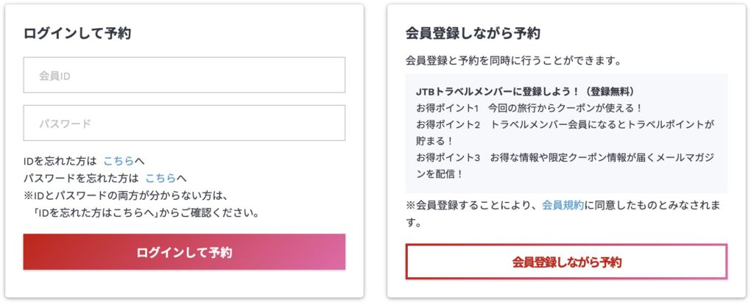Image resolution: width=754 pixels, height=305 pixels.
Task: Focus the パスワード input field
Action: pyautogui.click(x=184, y=123)
